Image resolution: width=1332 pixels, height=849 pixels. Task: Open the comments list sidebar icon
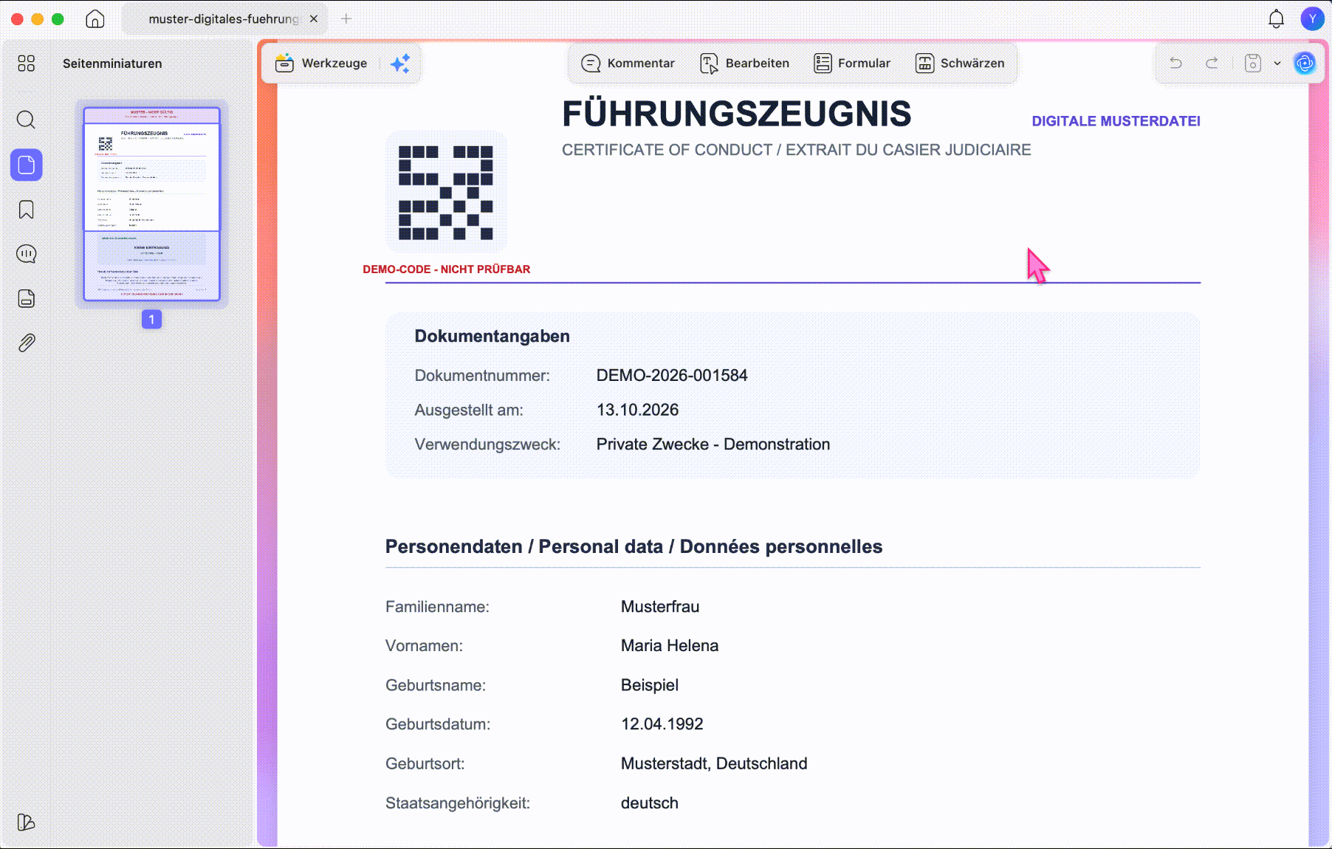[26, 254]
